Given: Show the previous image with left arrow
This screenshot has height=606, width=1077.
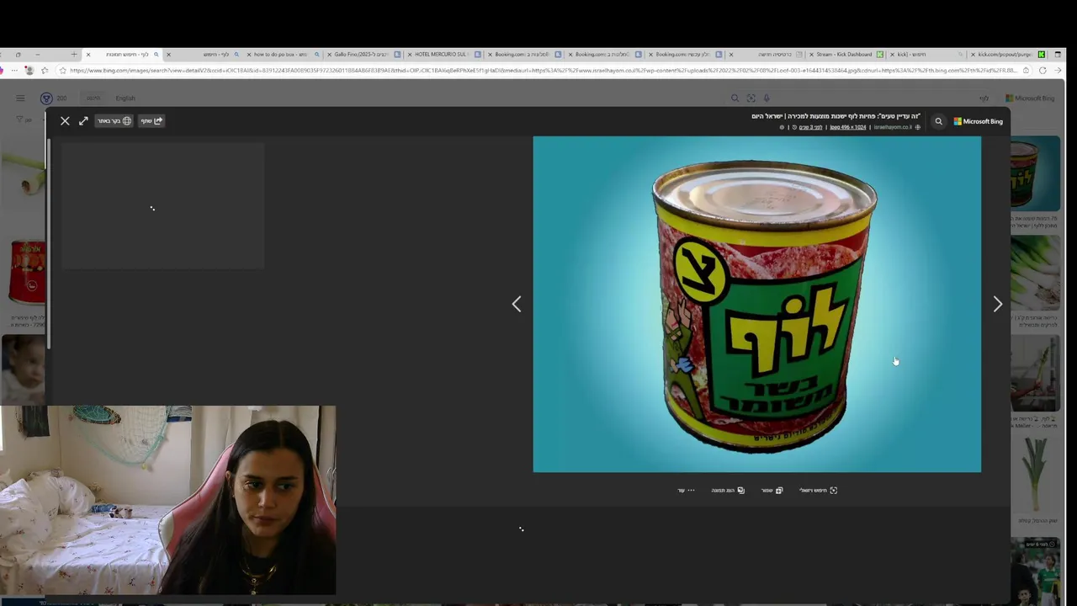Looking at the screenshot, I should click(x=517, y=304).
